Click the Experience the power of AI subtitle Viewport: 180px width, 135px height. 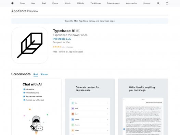(70, 35)
